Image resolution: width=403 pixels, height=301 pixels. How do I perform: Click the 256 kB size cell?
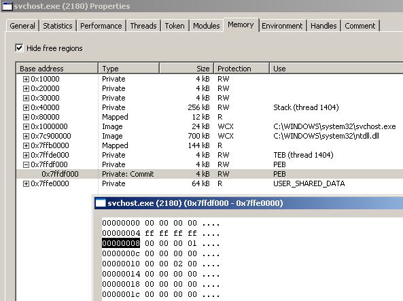pyautogui.click(x=198, y=107)
